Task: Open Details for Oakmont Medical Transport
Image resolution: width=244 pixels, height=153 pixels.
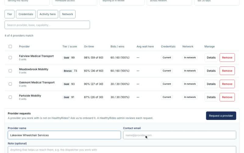Action: [x=211, y=84]
